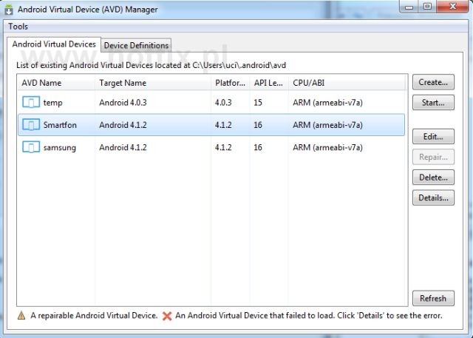Open AVD Details... button

click(x=433, y=197)
